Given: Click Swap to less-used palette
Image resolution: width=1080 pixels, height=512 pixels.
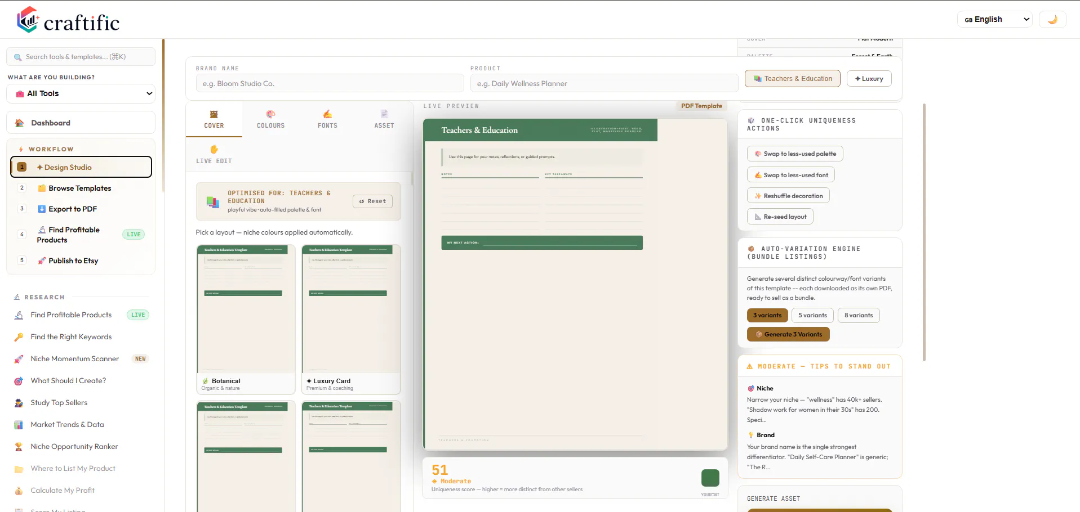Looking at the screenshot, I should click(795, 154).
